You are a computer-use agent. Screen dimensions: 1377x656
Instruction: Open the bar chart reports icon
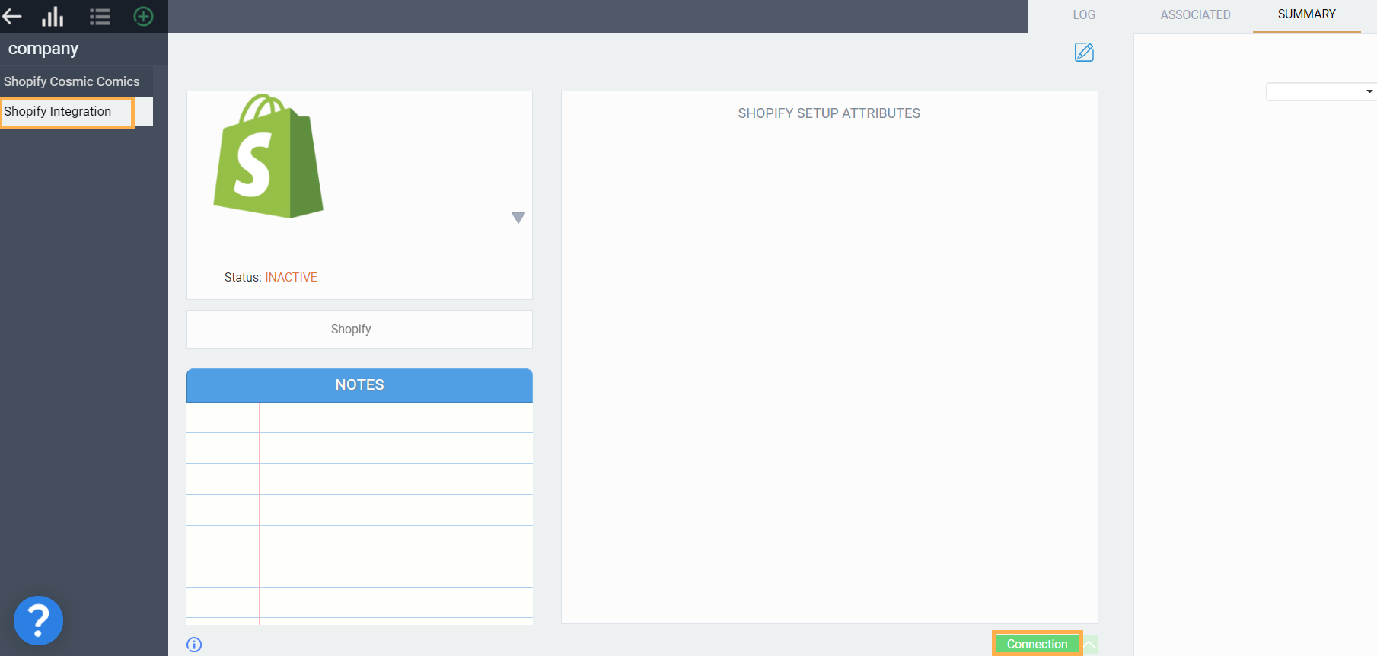(53, 16)
